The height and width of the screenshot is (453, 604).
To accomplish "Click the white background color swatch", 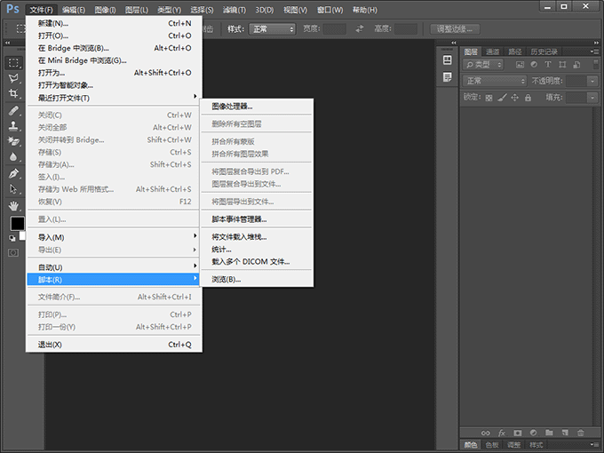I will (x=22, y=235).
